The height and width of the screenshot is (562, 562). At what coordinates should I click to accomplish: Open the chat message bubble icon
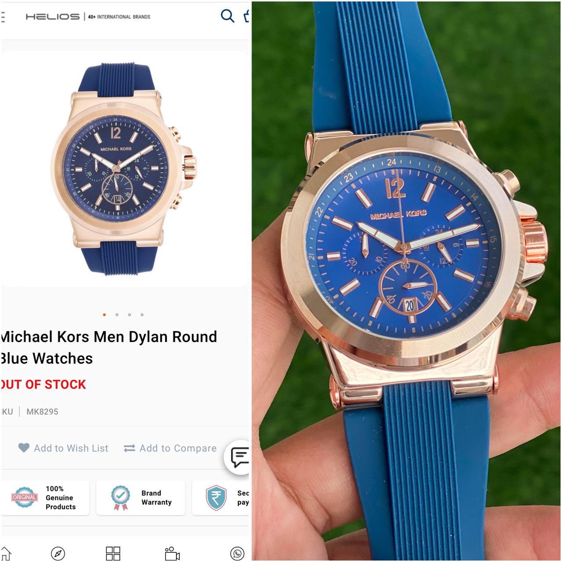(239, 458)
